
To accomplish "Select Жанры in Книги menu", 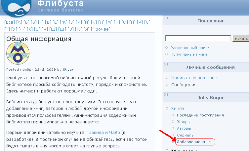I will point(184,122).
